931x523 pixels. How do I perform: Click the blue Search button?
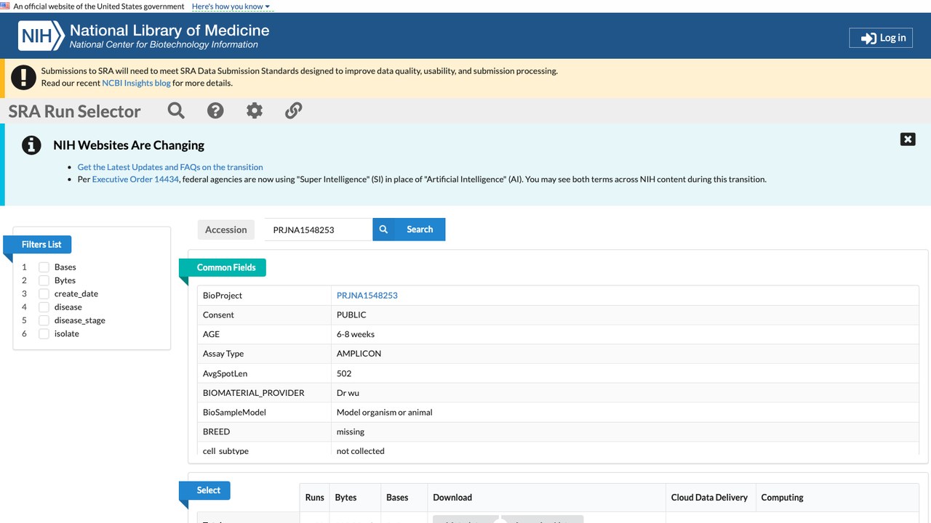(x=409, y=230)
